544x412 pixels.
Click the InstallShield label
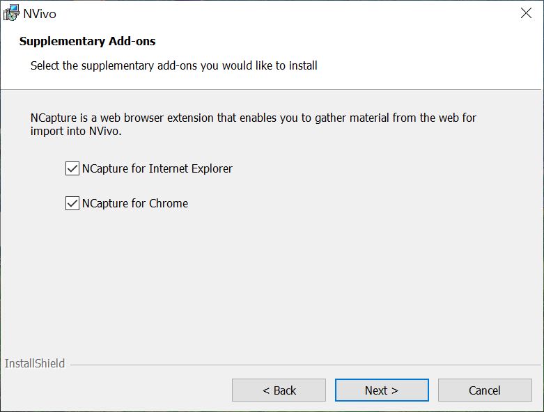click(x=35, y=363)
